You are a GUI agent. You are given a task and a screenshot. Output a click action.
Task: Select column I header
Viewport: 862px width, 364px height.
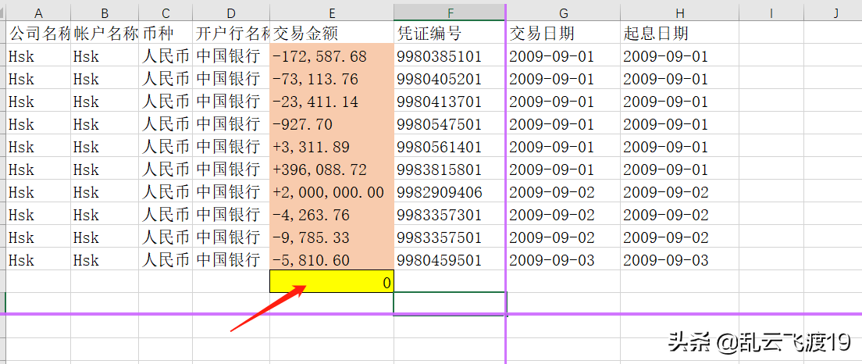point(771,13)
